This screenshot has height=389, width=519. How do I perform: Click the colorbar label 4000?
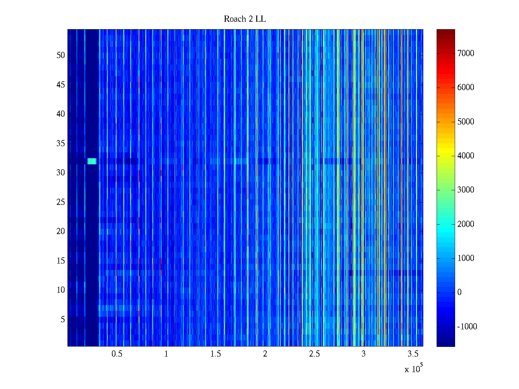[x=465, y=156]
